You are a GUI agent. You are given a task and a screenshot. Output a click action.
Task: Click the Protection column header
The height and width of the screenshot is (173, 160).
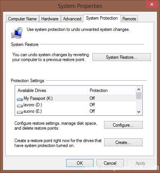click(x=112, y=90)
